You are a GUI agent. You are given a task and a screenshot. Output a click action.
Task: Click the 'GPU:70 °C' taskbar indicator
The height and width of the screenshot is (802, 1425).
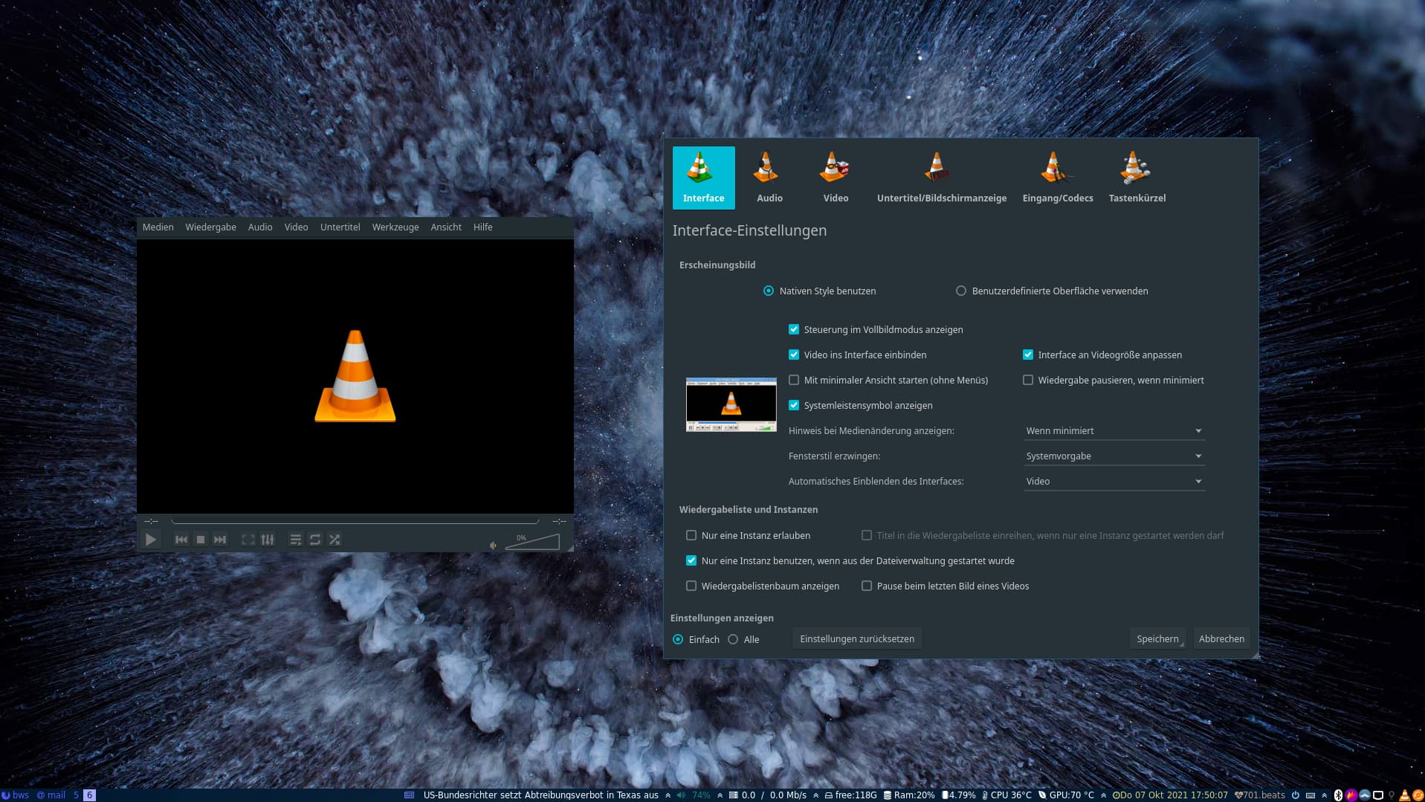coord(1066,795)
